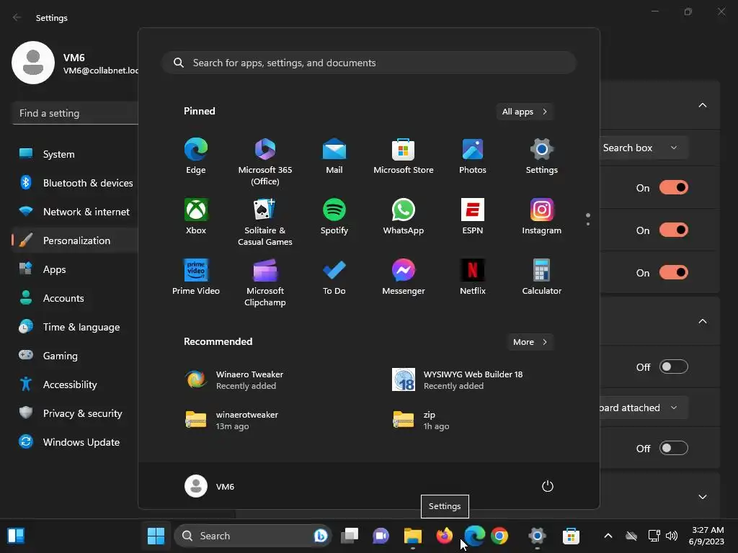The width and height of the screenshot is (738, 553).
Task: Open pinned Settings gear app
Action: (x=542, y=157)
